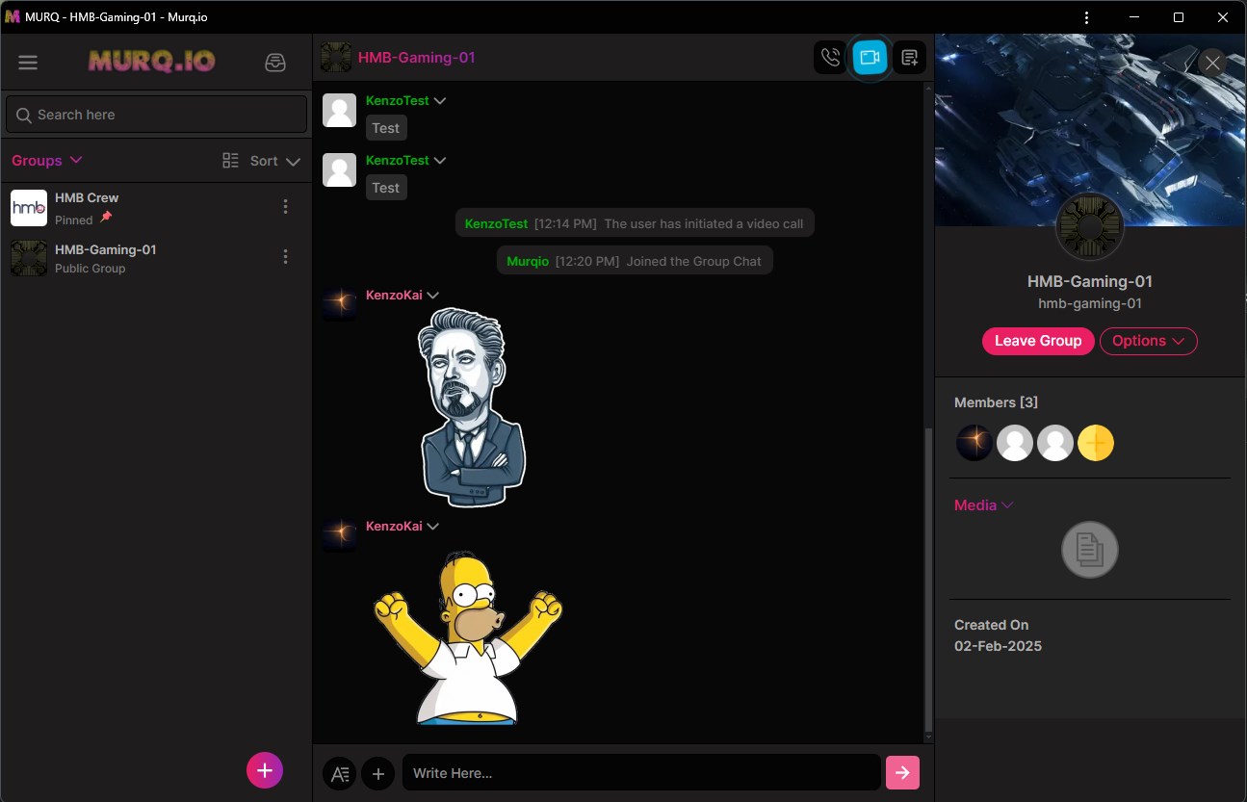The width and height of the screenshot is (1247, 802).
Task: Click the first Test message bubble
Action: (386, 128)
